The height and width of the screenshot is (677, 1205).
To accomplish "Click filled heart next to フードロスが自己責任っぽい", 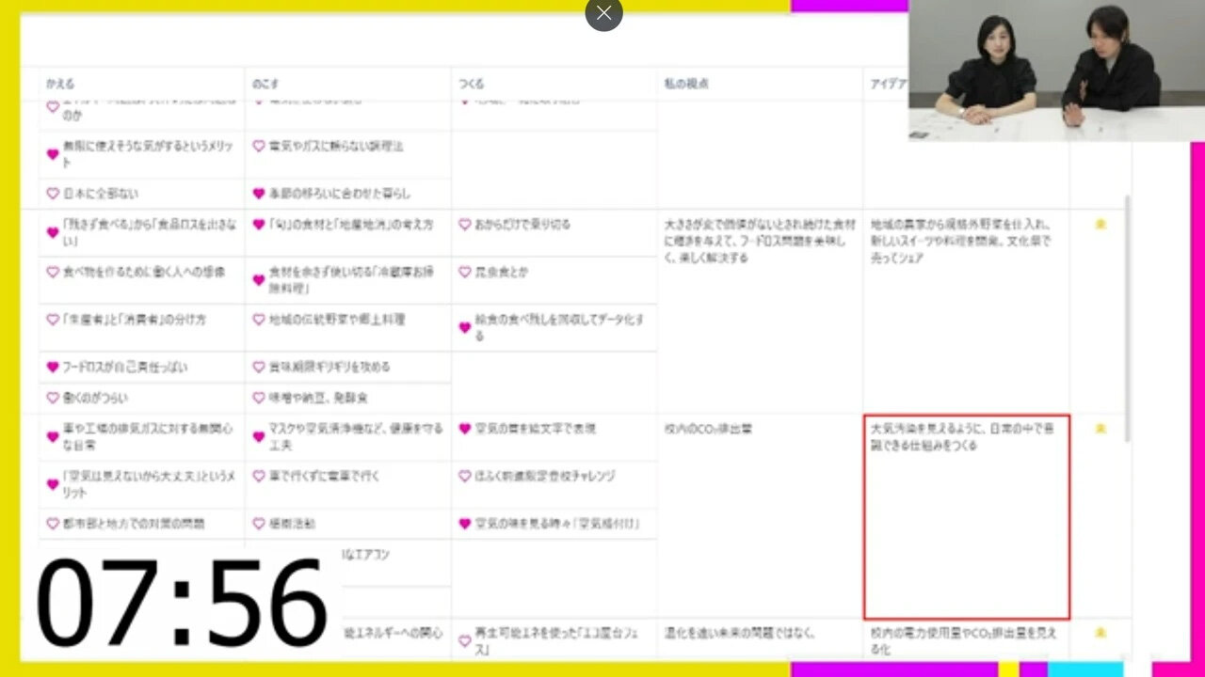I will (53, 367).
